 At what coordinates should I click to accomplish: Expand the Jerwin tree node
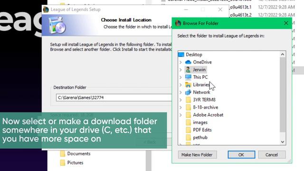coord(180,70)
